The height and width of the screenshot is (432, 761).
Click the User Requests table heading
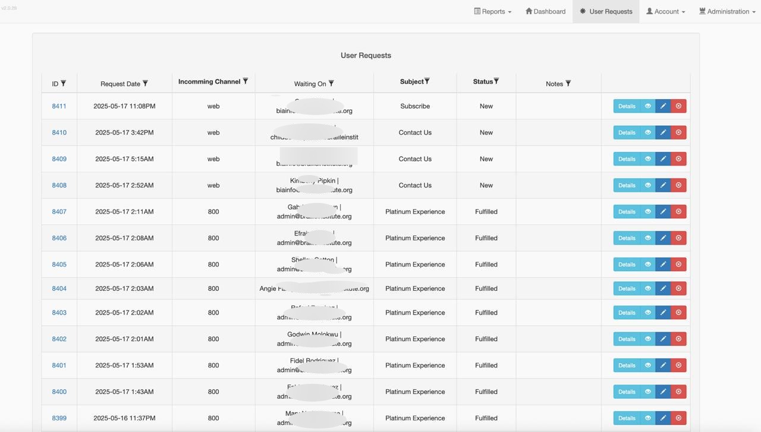[366, 55]
